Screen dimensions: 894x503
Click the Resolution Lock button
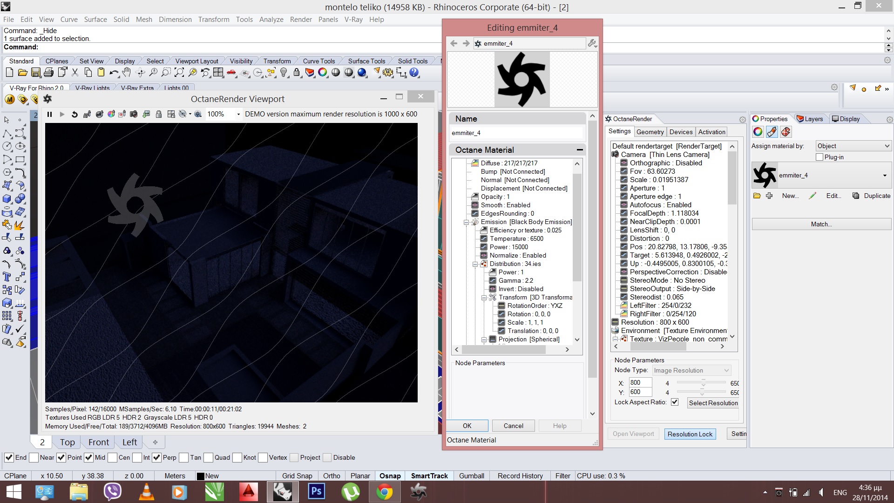coord(690,434)
